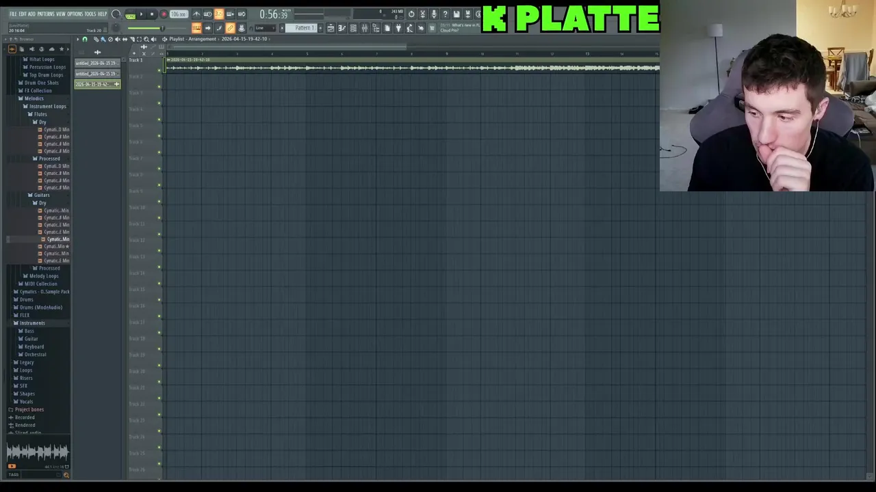Select the Paint brush tool in playlist
Screen dimensions: 876x492
pyautogui.click(x=103, y=39)
